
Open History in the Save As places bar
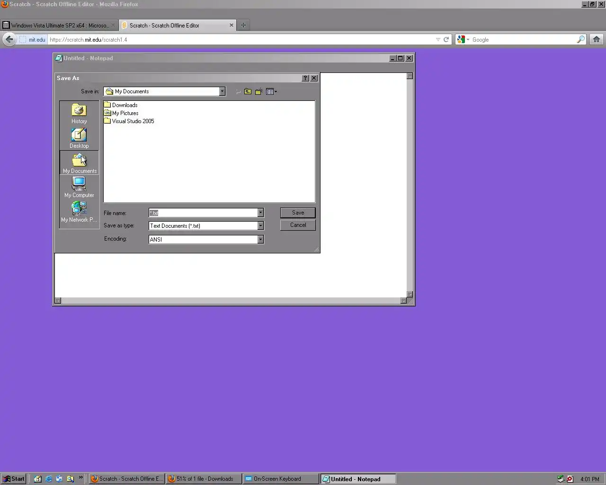tap(79, 114)
